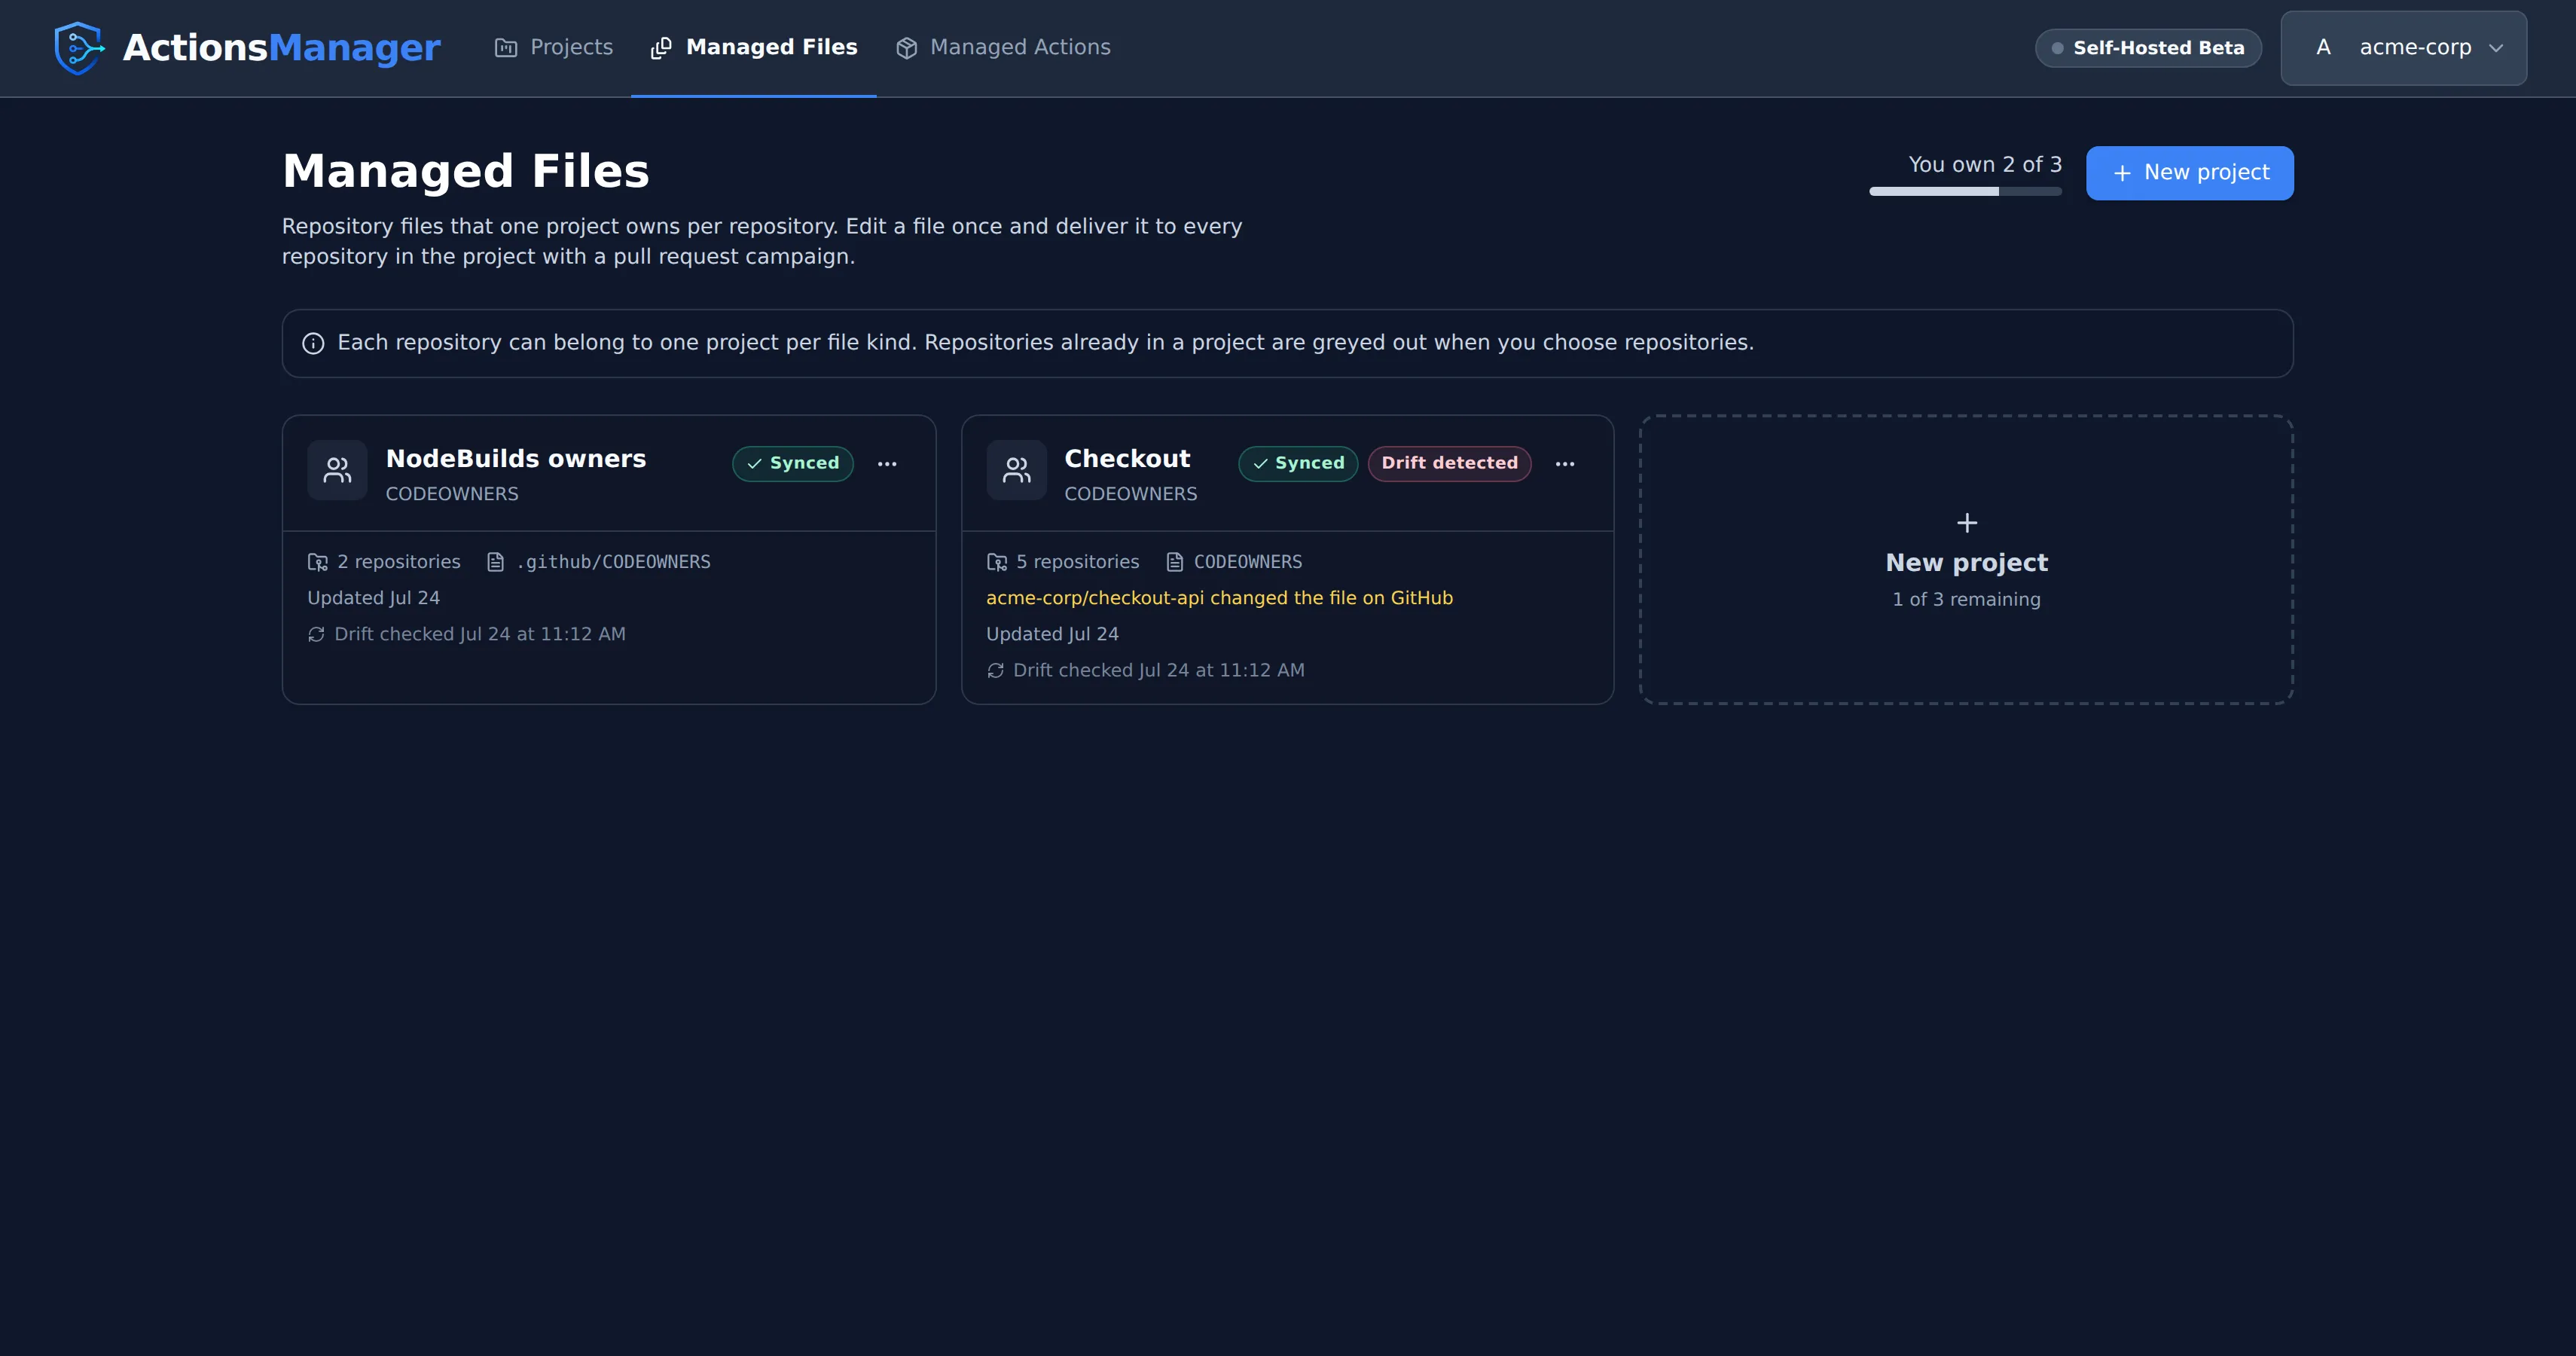
Task: Click the repositories folder icon beside '5 repositories'
Action: (x=997, y=563)
